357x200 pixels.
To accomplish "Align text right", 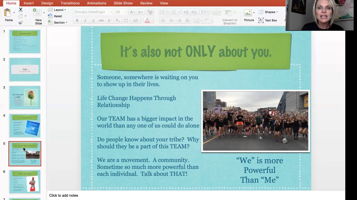I will (x=179, y=20).
